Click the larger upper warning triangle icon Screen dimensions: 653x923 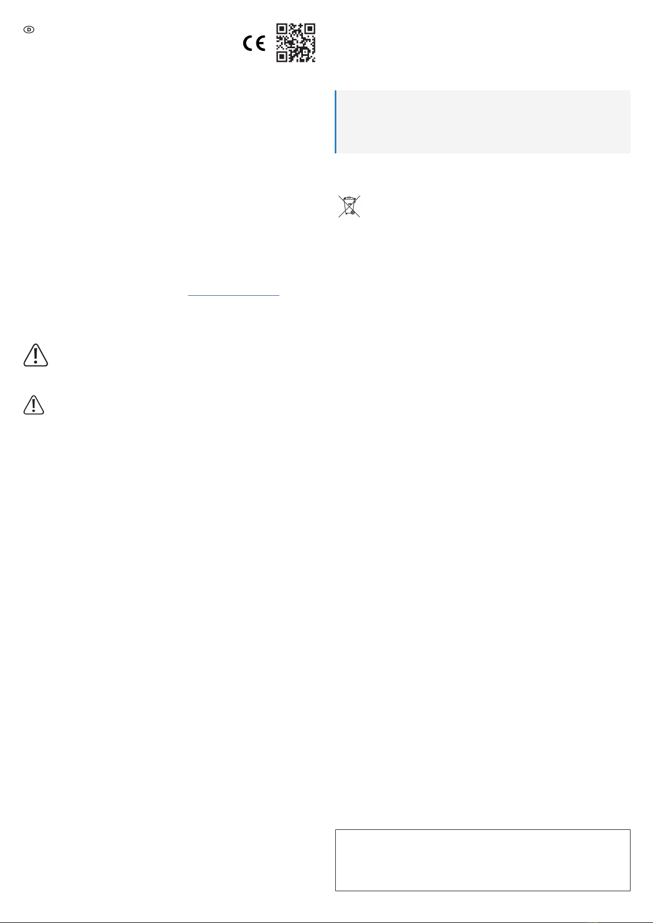[x=36, y=355]
